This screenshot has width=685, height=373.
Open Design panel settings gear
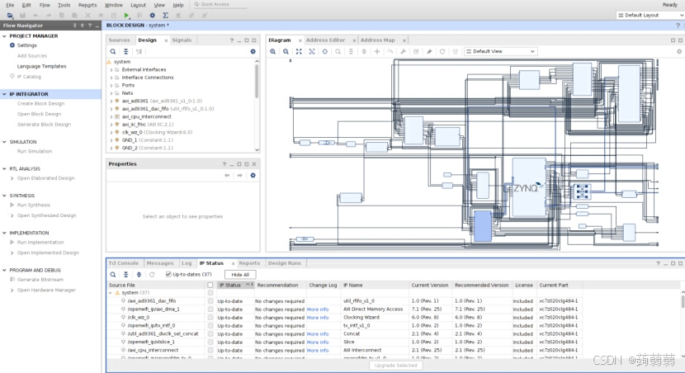(x=253, y=51)
